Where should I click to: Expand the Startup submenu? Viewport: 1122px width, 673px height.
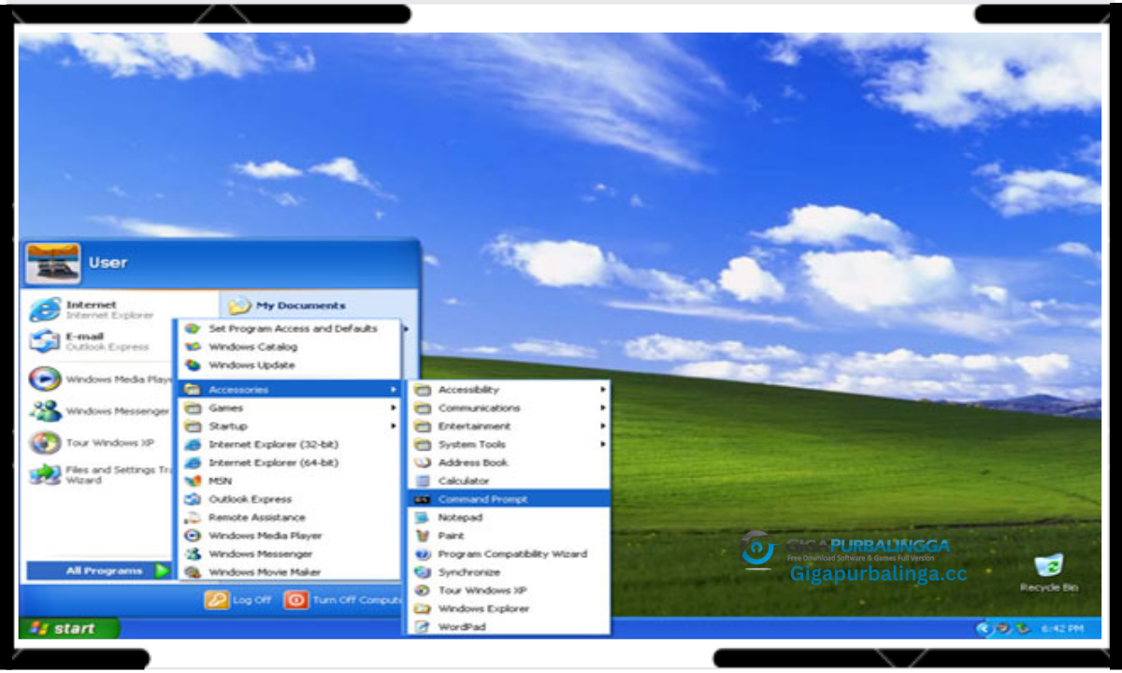[x=290, y=426]
